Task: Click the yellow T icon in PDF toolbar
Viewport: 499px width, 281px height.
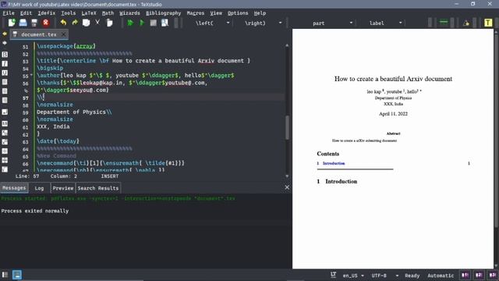Action: tap(488, 23)
